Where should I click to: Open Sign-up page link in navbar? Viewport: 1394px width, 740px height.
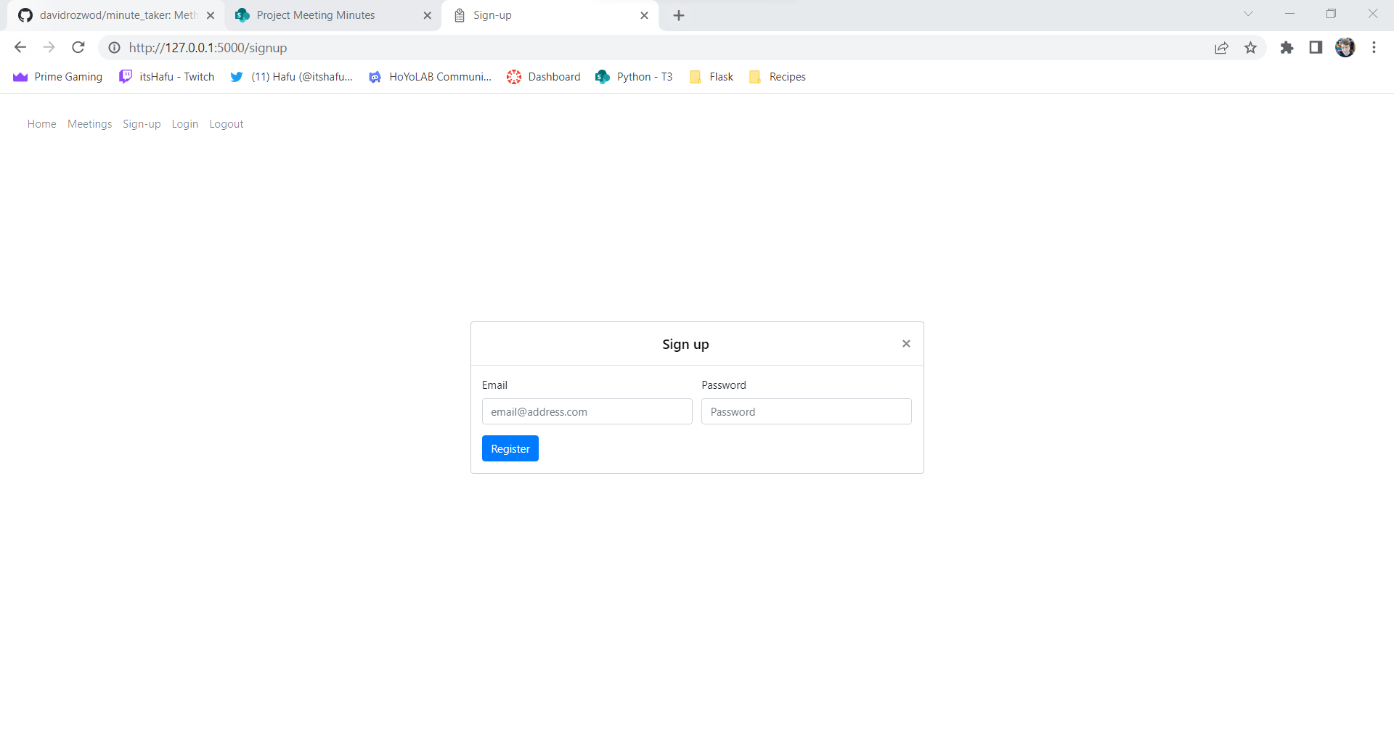tap(142, 124)
